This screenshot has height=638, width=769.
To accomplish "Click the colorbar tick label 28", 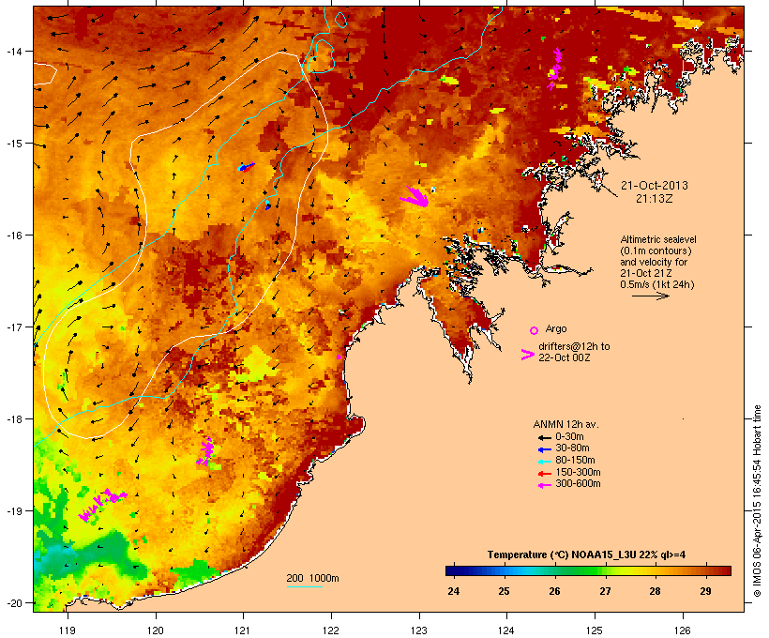I will click(656, 591).
